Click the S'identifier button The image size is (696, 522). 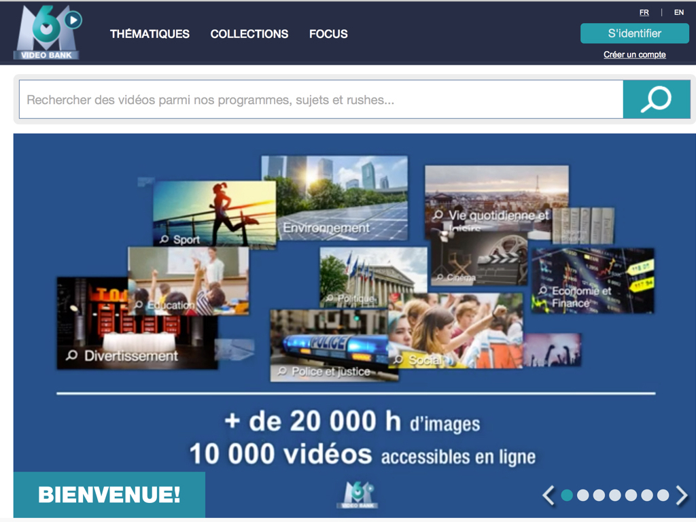[634, 33]
